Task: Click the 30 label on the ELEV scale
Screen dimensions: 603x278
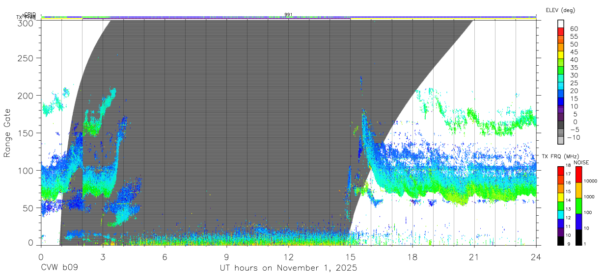Action: (574, 75)
